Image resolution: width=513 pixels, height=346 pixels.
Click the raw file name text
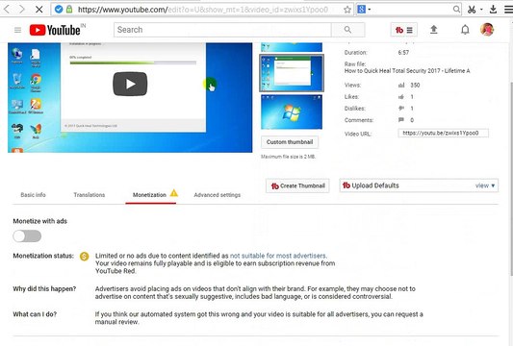tap(407, 70)
